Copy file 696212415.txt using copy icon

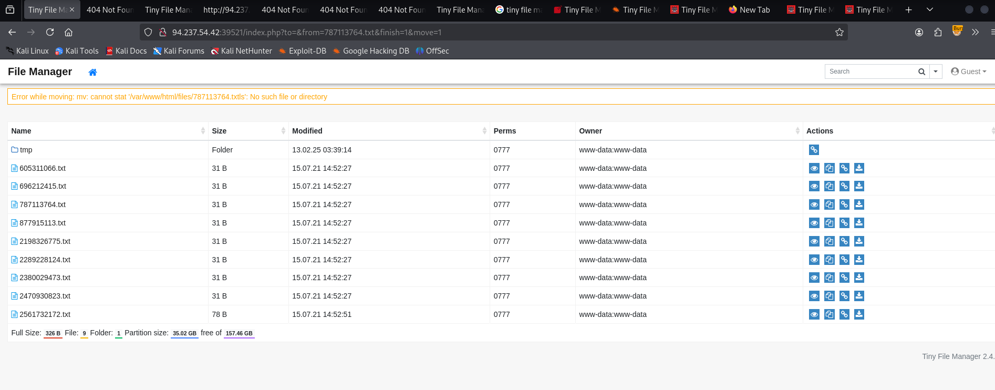pyautogui.click(x=829, y=186)
